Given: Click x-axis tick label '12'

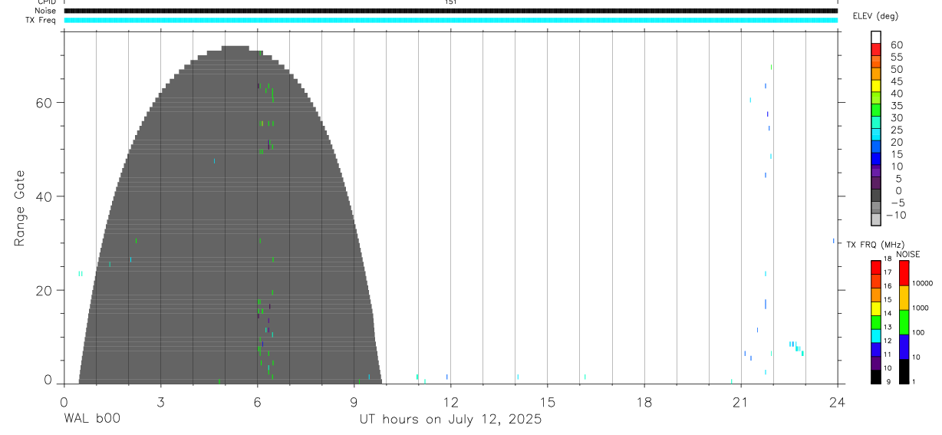Looking at the screenshot, I should pyautogui.click(x=450, y=401).
